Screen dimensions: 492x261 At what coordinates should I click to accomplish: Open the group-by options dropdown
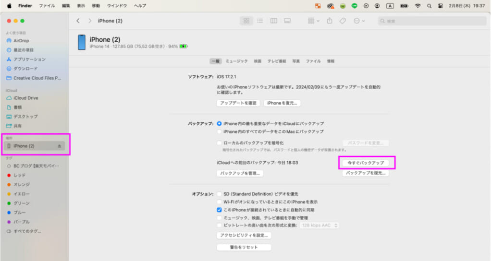(313, 21)
